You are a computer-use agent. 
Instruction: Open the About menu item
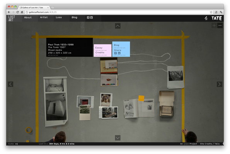click(x=28, y=18)
